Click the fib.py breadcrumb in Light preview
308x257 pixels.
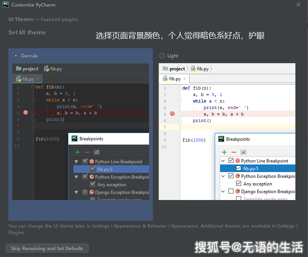pos(200,68)
